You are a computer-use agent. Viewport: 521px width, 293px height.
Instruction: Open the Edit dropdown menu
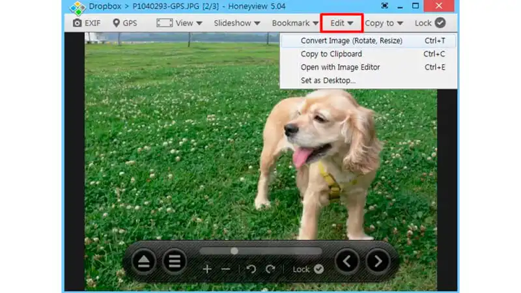coord(341,23)
